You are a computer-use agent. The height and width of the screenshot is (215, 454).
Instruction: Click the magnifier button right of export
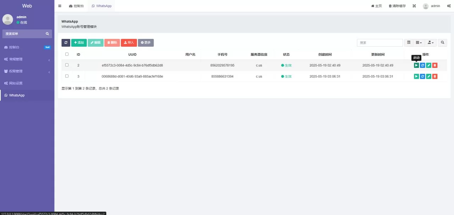click(442, 43)
